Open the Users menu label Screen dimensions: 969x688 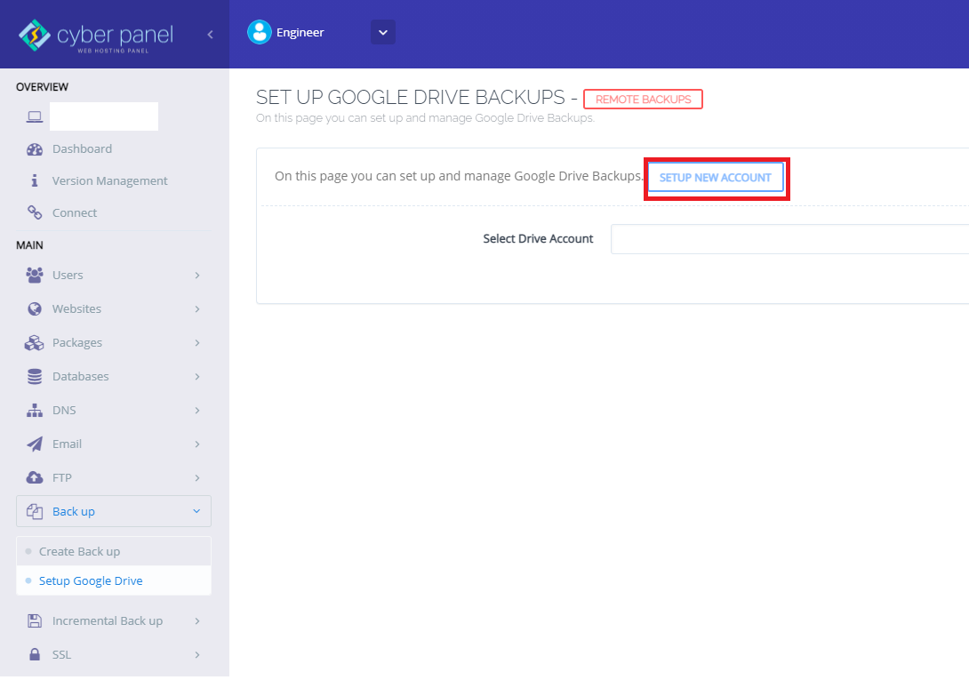click(x=68, y=275)
